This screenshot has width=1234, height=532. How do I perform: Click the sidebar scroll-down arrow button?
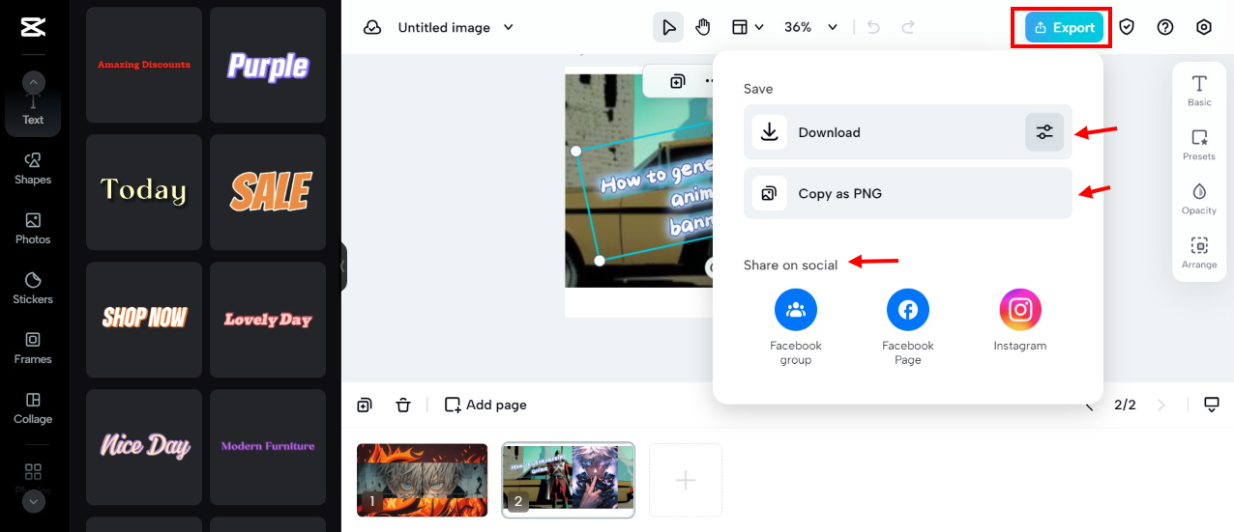click(34, 501)
